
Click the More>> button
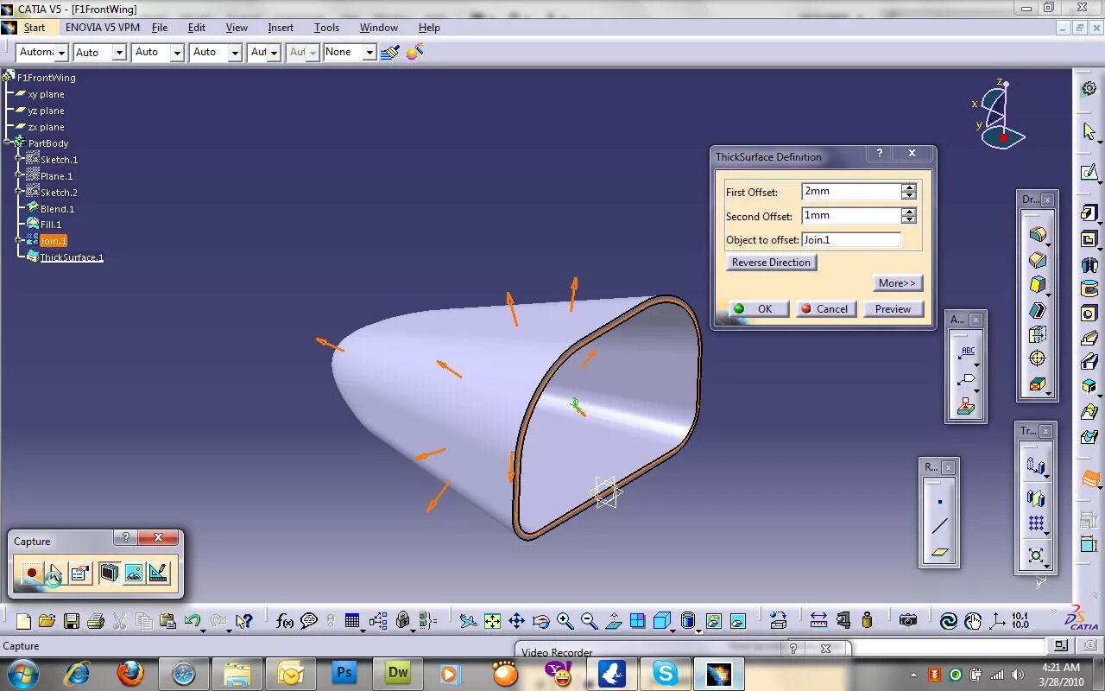click(x=897, y=283)
